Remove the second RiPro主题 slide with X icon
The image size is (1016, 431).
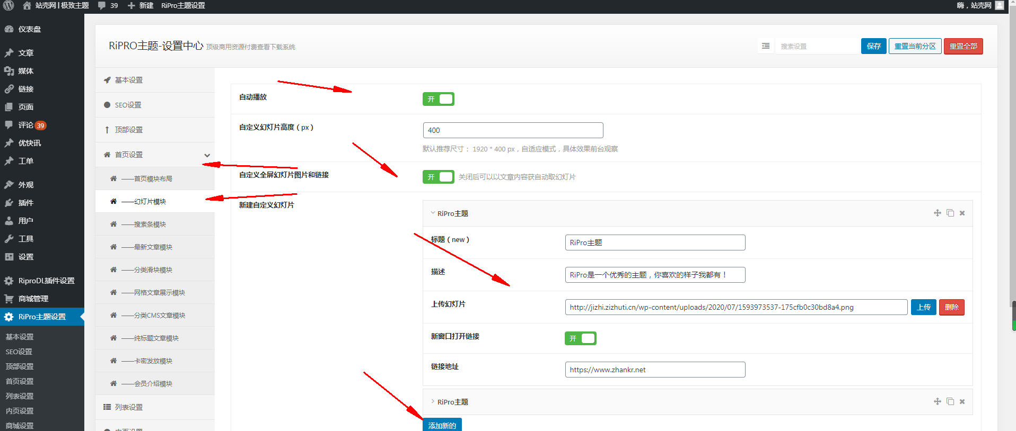pyautogui.click(x=962, y=402)
